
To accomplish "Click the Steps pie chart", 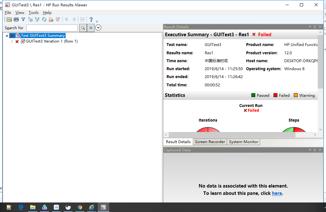I will [x=294, y=129].
